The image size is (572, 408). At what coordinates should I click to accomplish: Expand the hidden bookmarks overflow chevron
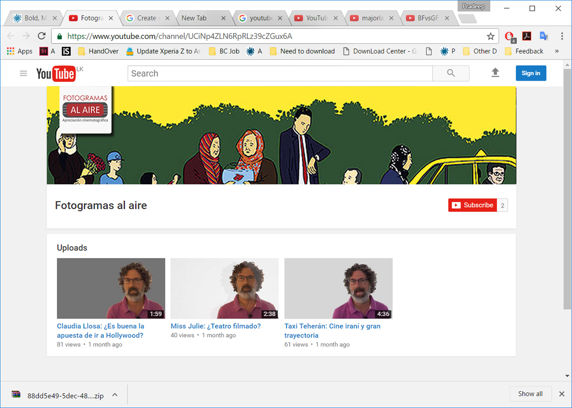tap(557, 51)
